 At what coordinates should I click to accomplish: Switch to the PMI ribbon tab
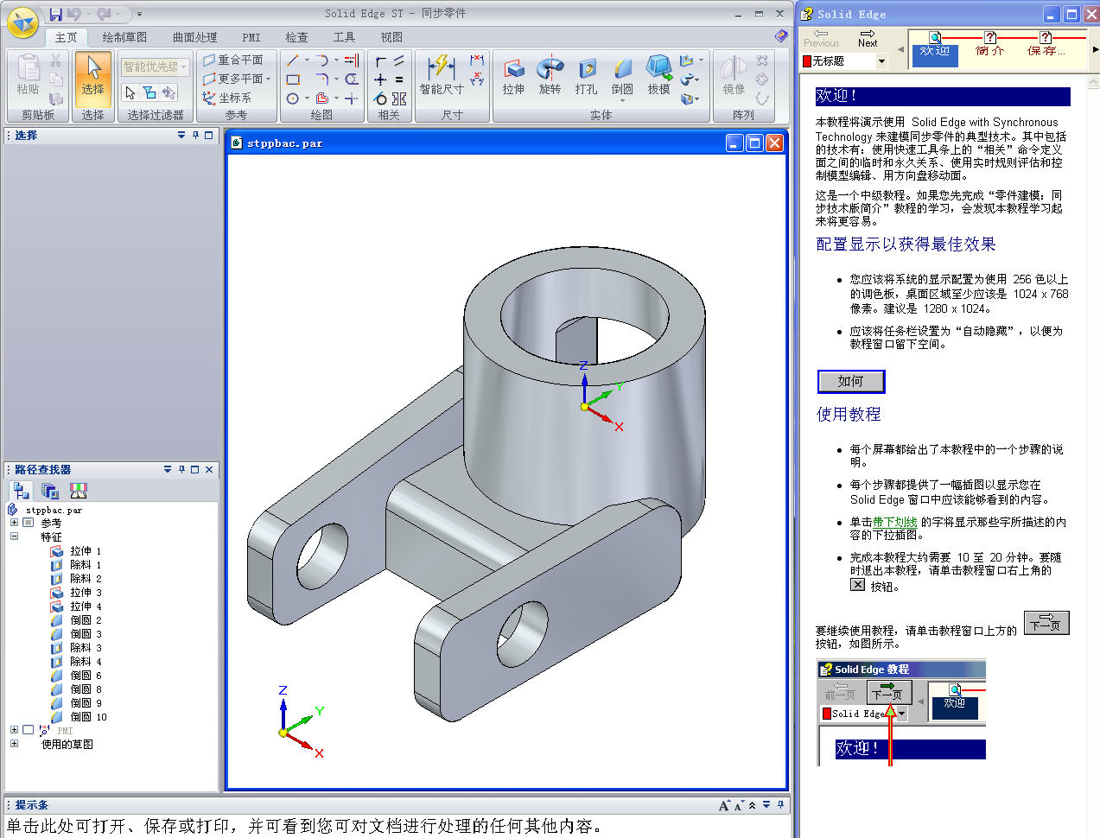point(251,37)
